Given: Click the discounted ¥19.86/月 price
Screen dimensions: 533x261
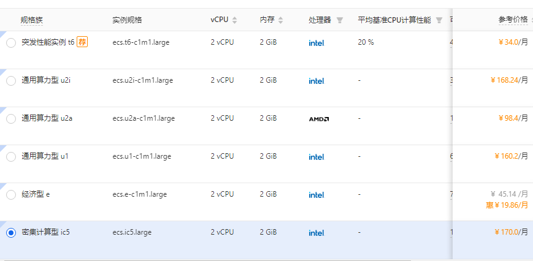Looking at the screenshot, I should pos(507,205).
